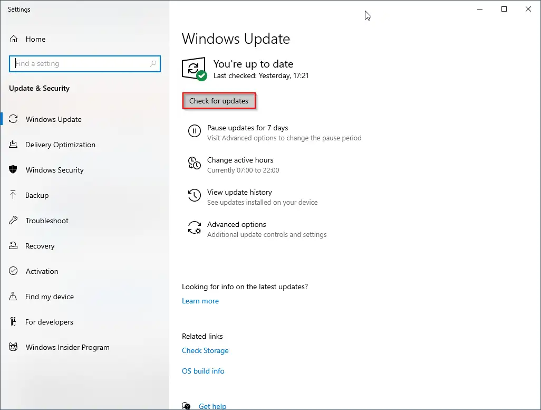
Task: Click the pause updates icon
Action: 194,131
